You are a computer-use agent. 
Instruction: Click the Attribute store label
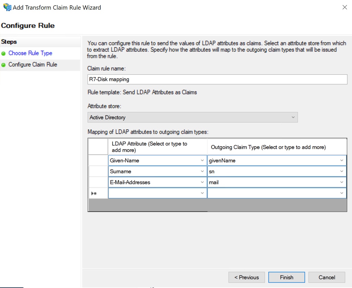tap(104, 106)
